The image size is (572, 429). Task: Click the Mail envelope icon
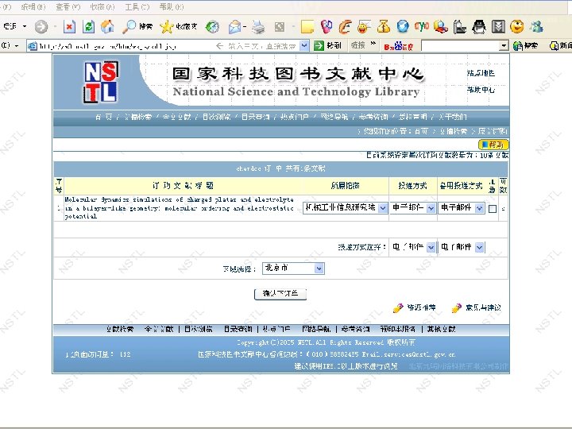point(234,27)
